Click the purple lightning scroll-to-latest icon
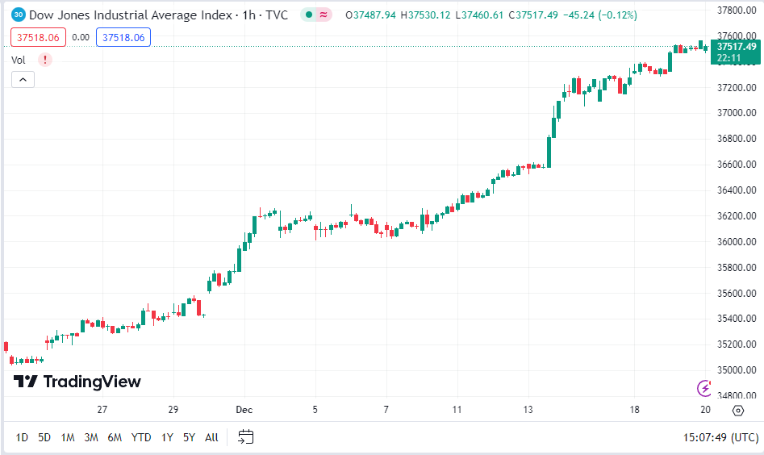 [703, 388]
